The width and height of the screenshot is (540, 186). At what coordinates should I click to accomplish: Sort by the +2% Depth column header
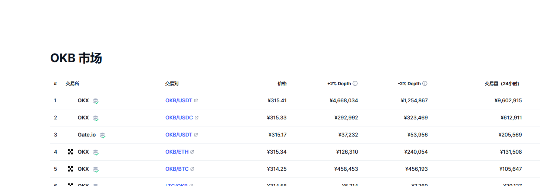339,84
